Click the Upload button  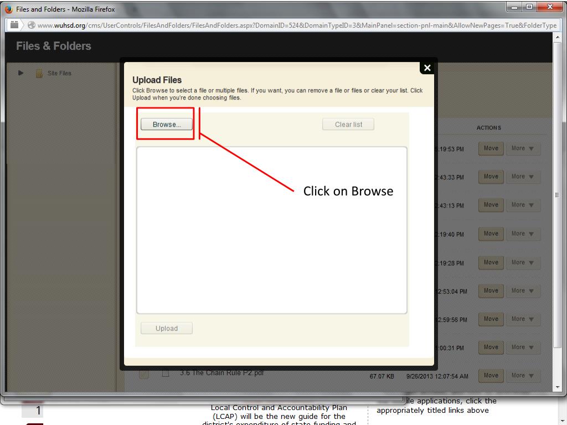166,328
